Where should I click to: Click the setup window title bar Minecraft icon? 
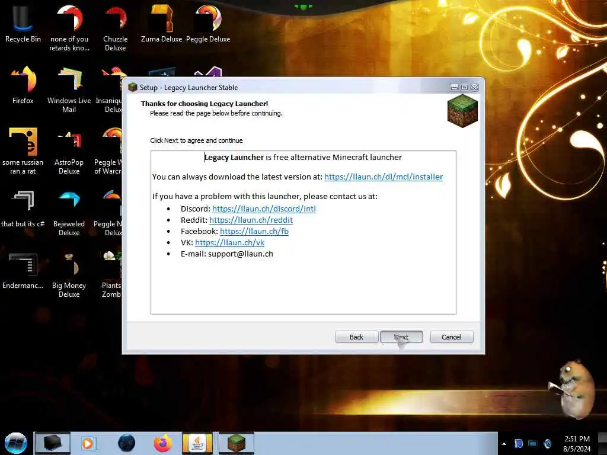tap(133, 88)
